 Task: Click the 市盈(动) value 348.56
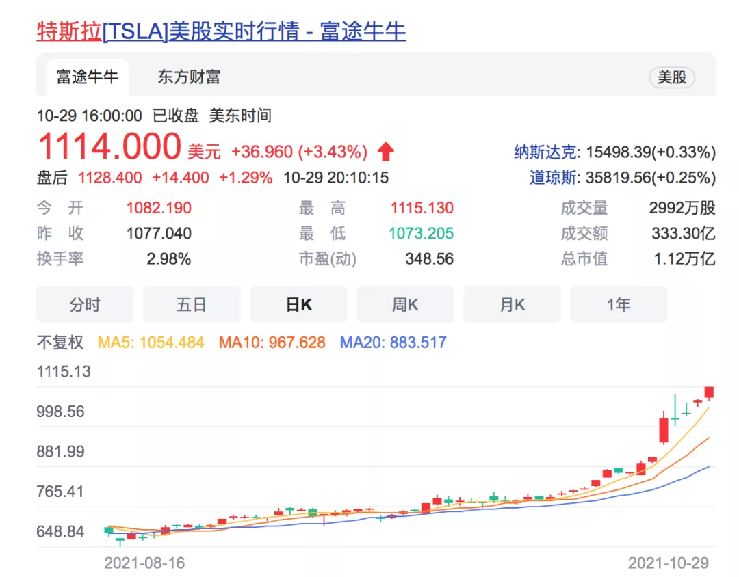click(x=429, y=258)
